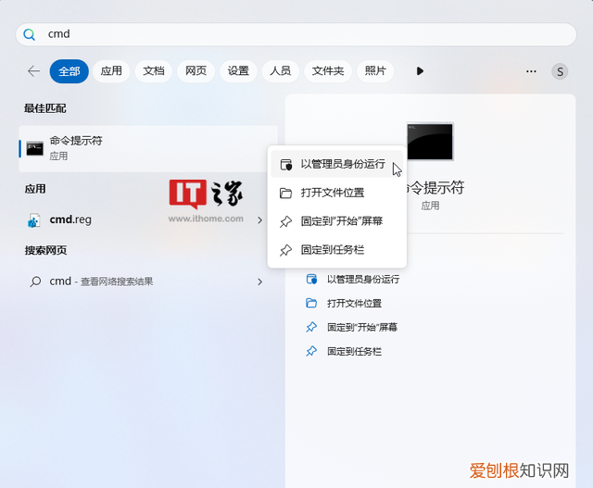
Task: Click the 最佳匹配 section heading
Action: point(45,108)
